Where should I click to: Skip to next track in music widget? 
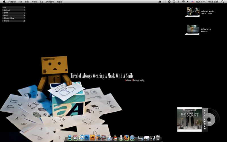coord(205,116)
